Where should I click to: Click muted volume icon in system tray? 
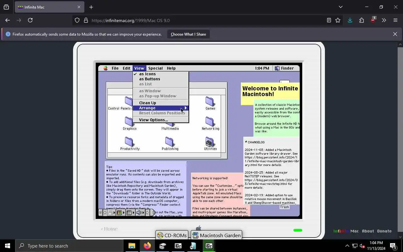362,246
